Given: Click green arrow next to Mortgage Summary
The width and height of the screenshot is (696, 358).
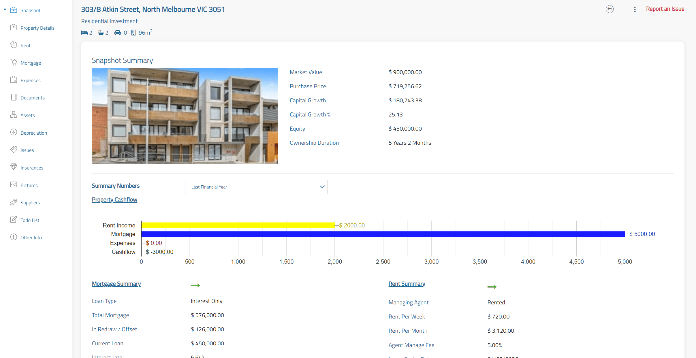Looking at the screenshot, I should coord(195,285).
